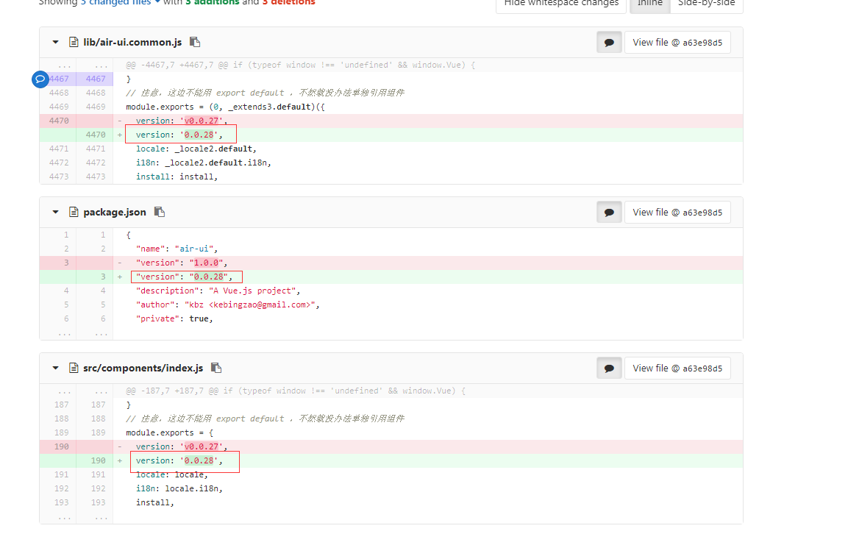848x534 pixels.
Task: Copy file path of package.json
Action: click(160, 212)
